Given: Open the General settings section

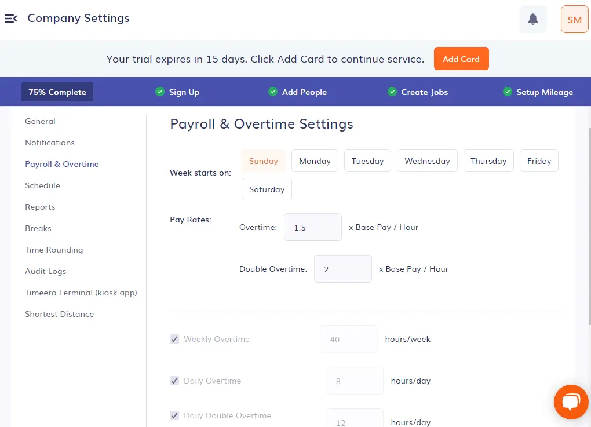Looking at the screenshot, I should (x=40, y=121).
